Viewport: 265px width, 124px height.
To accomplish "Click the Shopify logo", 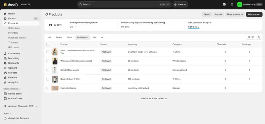I will tap(11, 5).
